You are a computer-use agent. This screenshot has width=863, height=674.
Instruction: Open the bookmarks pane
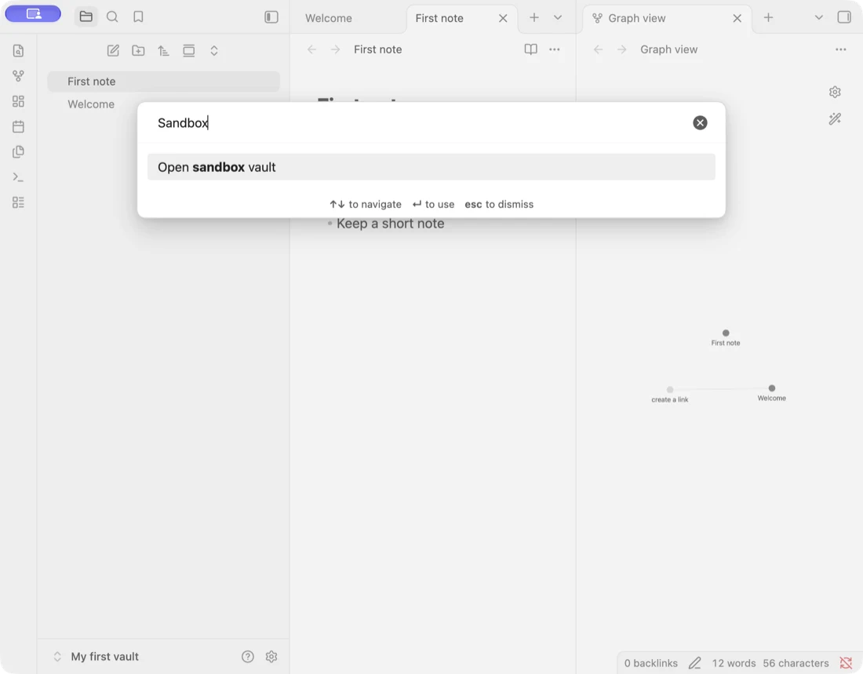pyautogui.click(x=138, y=17)
